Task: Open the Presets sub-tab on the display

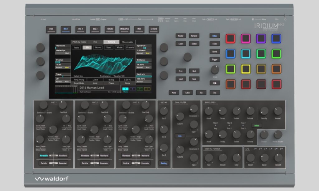Action: pos(130,47)
